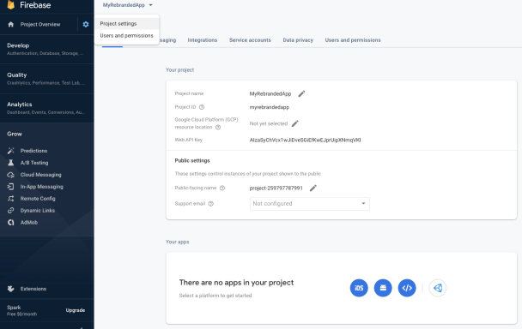The height and width of the screenshot is (329, 522).
Task: Click help icon beside Project ID
Action: coord(202,107)
